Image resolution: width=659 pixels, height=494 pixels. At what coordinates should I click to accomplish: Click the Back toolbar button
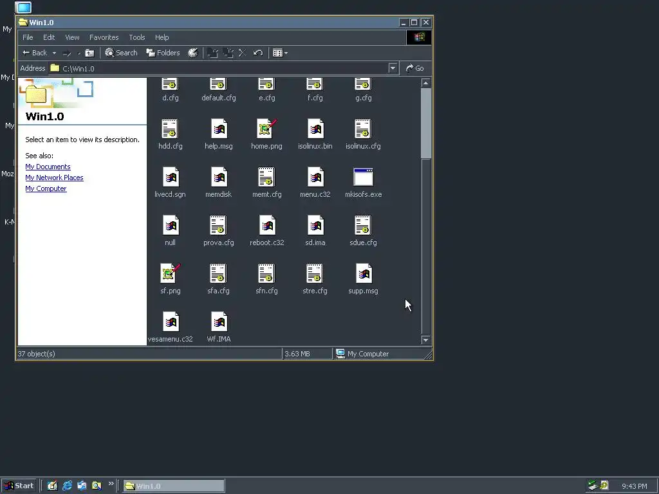pos(35,53)
